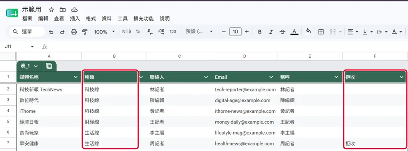The image size is (408, 151).
Task: Format as NT$ currency
Action: [x=127, y=31]
